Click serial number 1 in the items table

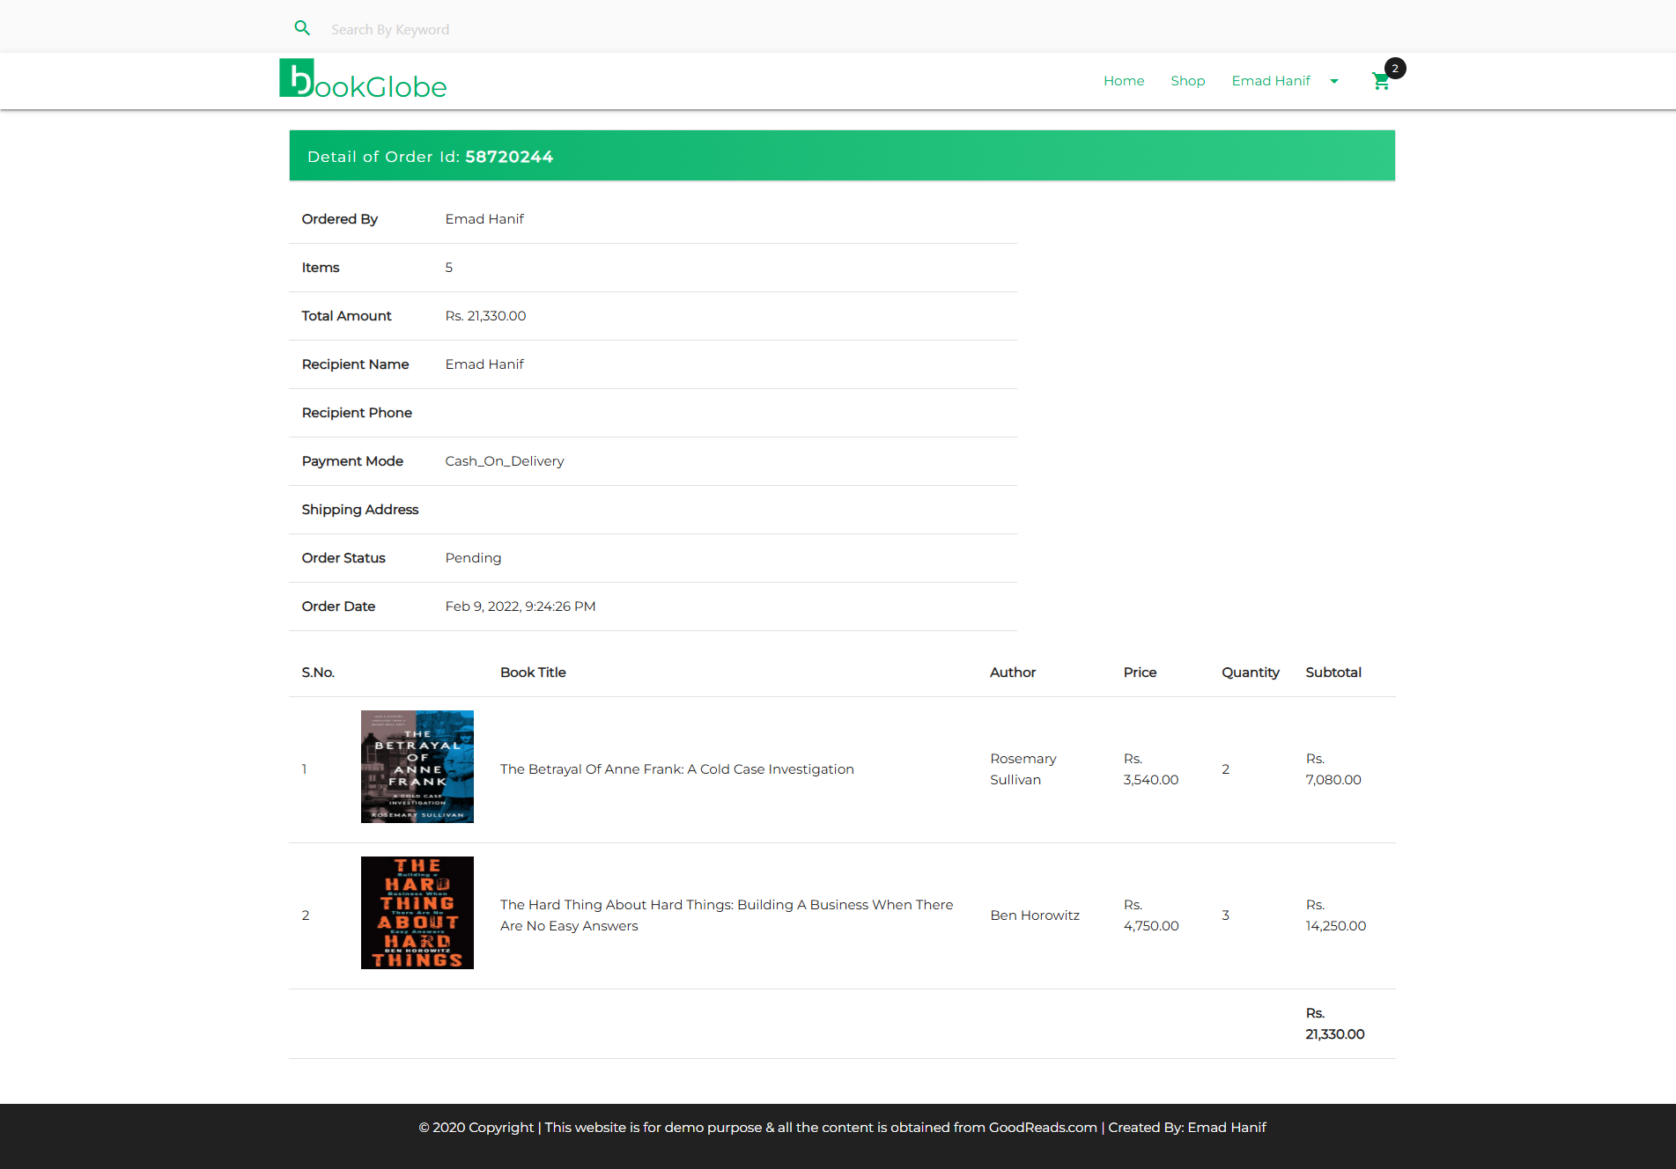click(305, 768)
